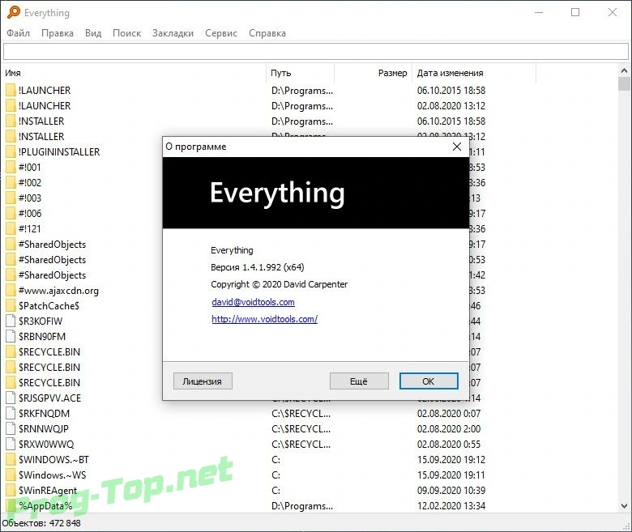
Task: Select the $RJSGPVV.ACE file name
Action: click(49, 398)
